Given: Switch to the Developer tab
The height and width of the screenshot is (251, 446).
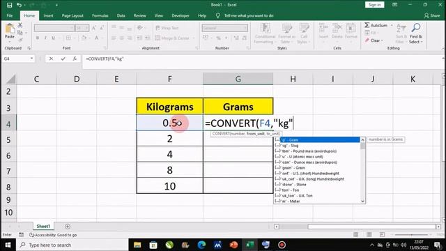Looking at the screenshot, I should click(180, 15).
